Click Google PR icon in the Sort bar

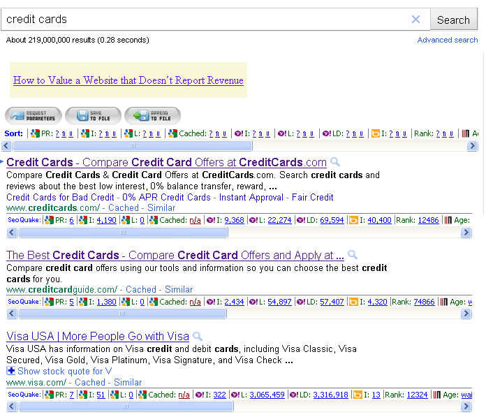click(x=35, y=133)
